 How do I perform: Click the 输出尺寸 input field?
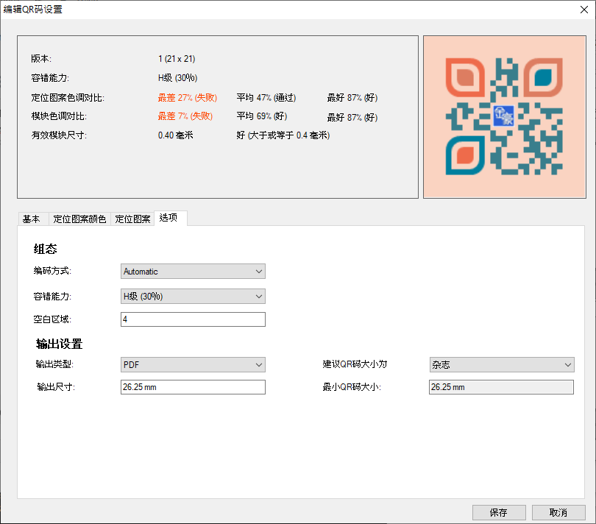point(193,387)
